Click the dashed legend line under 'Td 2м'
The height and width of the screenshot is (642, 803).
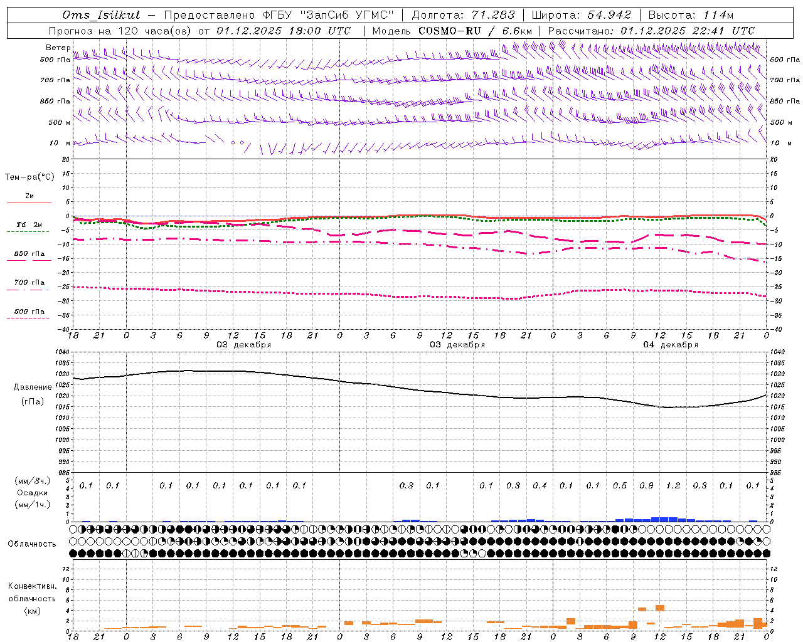point(29,231)
